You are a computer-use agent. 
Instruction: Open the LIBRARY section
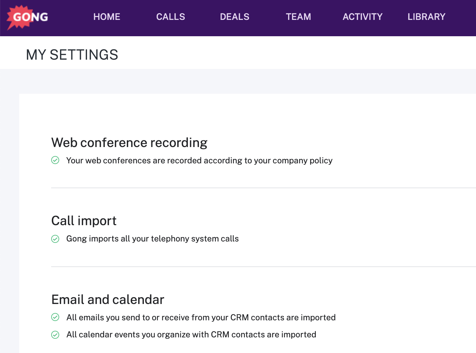click(x=427, y=16)
